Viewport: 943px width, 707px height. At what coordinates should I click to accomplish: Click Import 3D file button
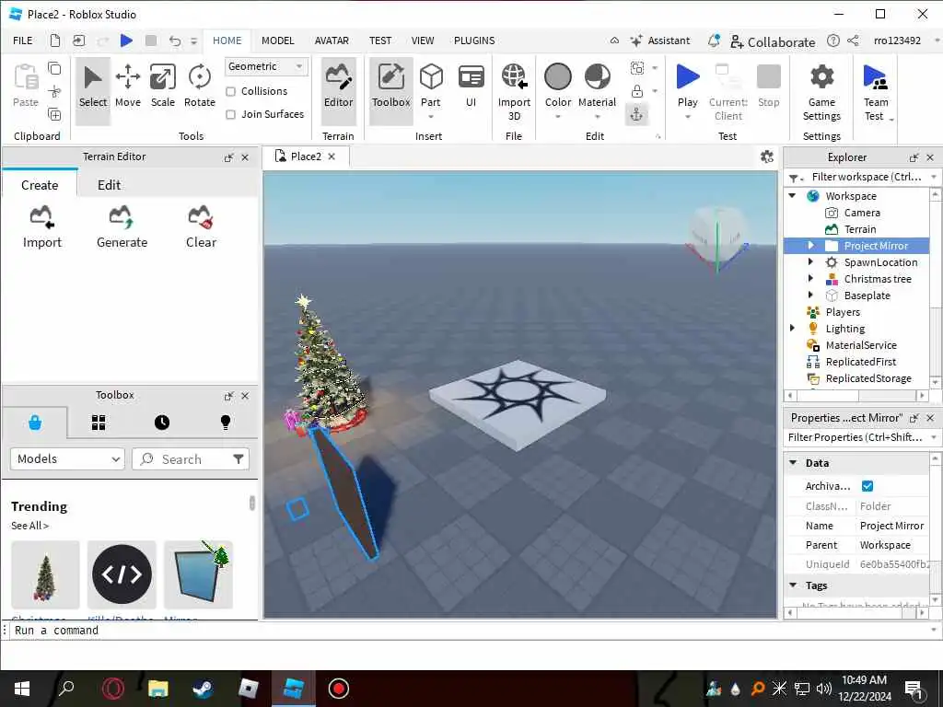[514, 91]
